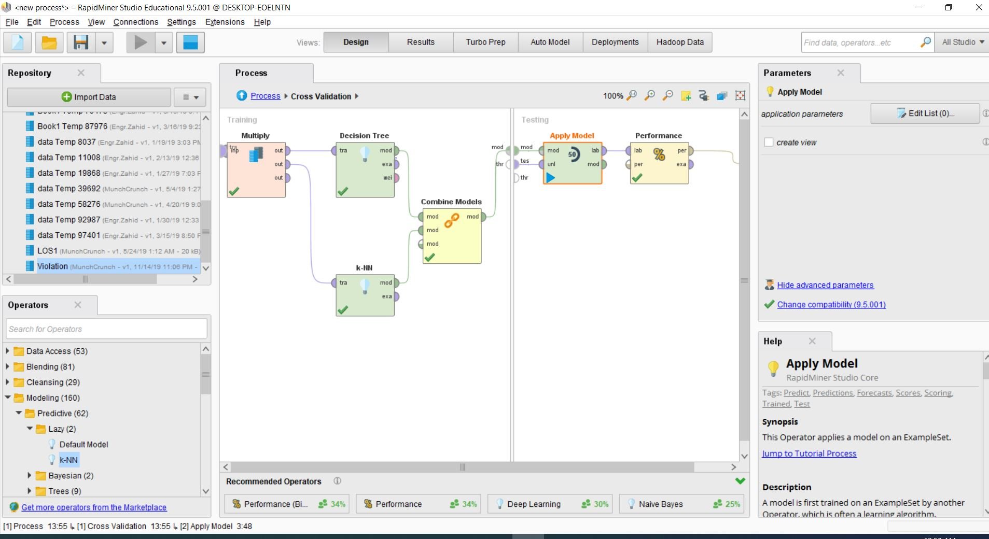Click the operators tree vertical scrollbar
Image resolution: width=989 pixels, height=539 pixels.
coord(205,374)
